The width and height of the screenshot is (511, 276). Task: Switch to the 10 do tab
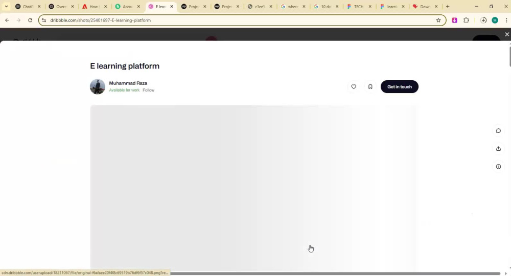coord(326,7)
